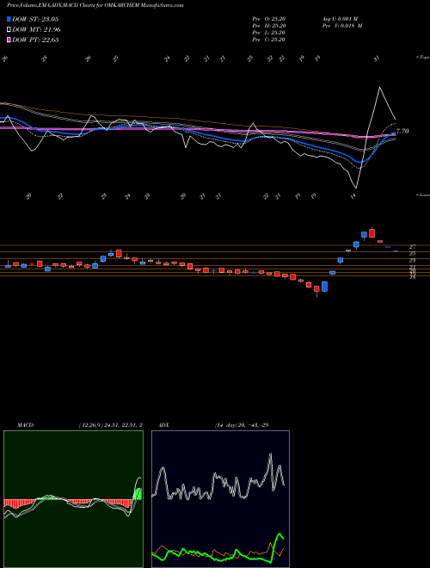Viewport: 430px width, 568px height.
Task: Click the 'Pre O: 23.20' open value
Action: [x=268, y=19]
